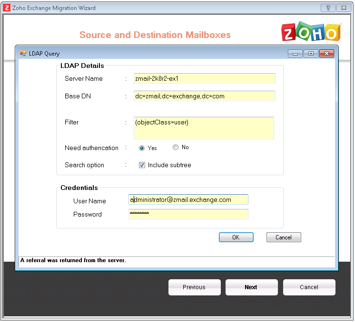355x322 pixels.
Task: Select No for Need authentication
Action: click(x=176, y=148)
